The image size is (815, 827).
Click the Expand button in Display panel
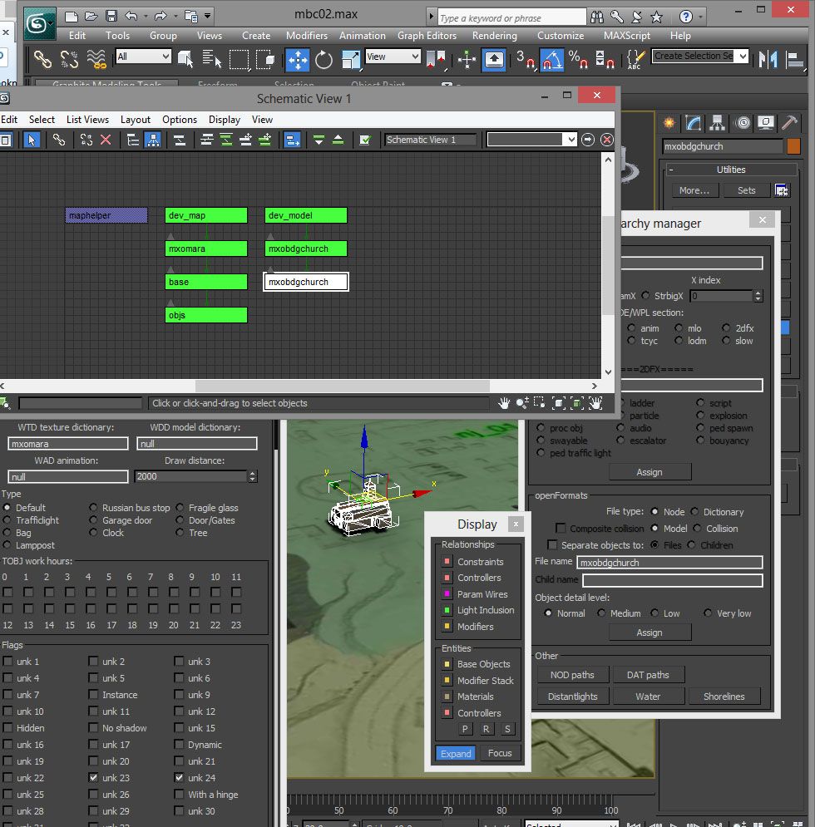[456, 753]
